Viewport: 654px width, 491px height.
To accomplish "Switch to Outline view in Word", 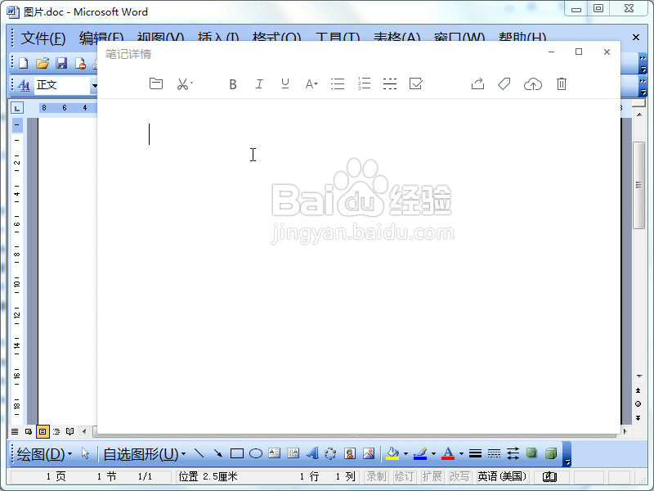I will (56, 431).
